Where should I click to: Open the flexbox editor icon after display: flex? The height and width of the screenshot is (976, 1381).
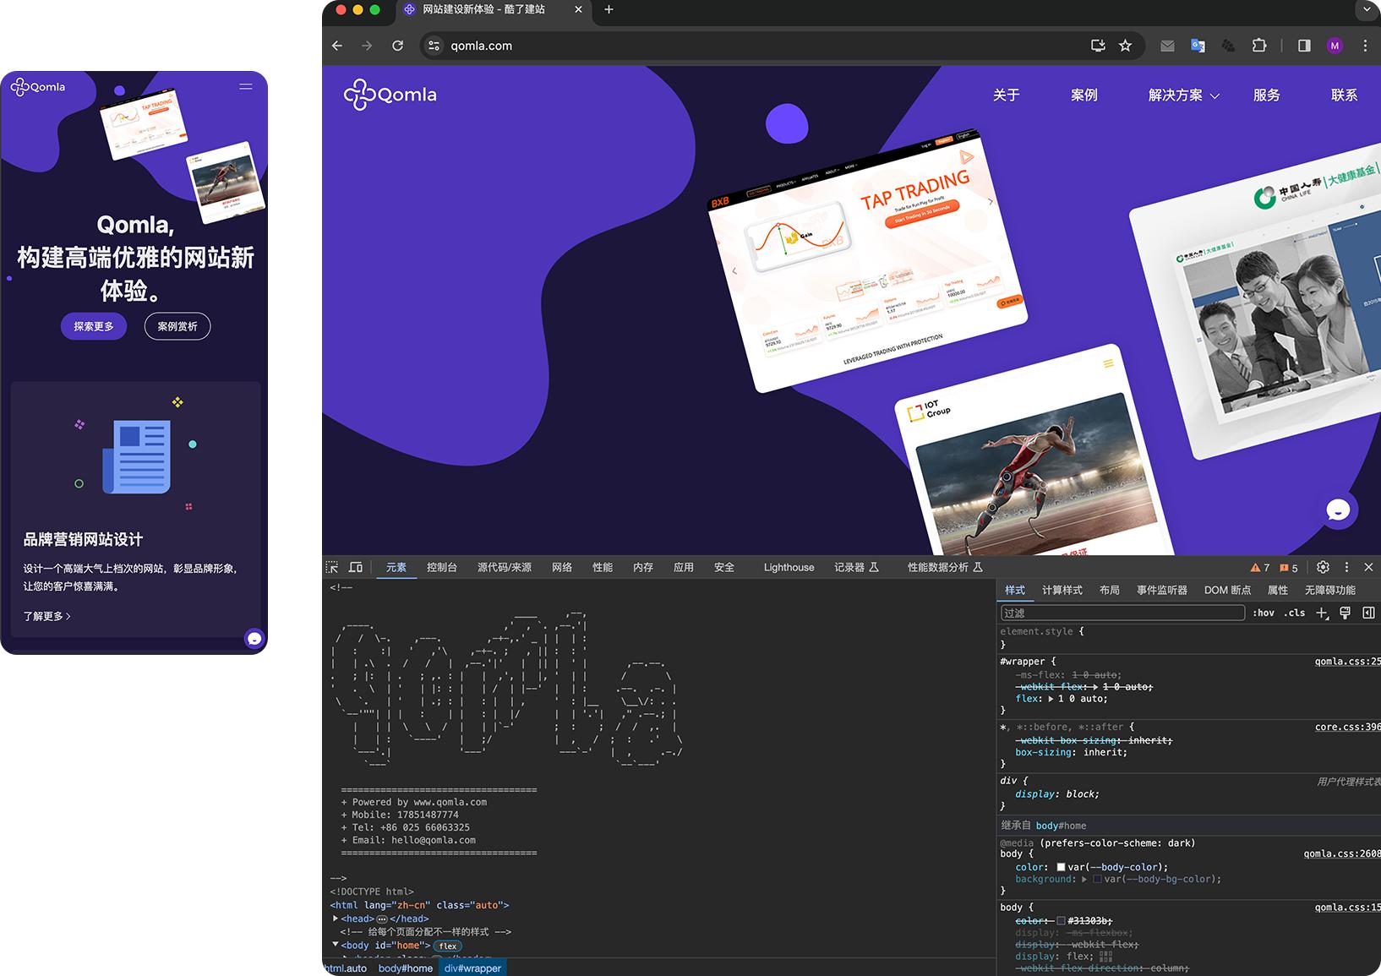[x=1106, y=957]
